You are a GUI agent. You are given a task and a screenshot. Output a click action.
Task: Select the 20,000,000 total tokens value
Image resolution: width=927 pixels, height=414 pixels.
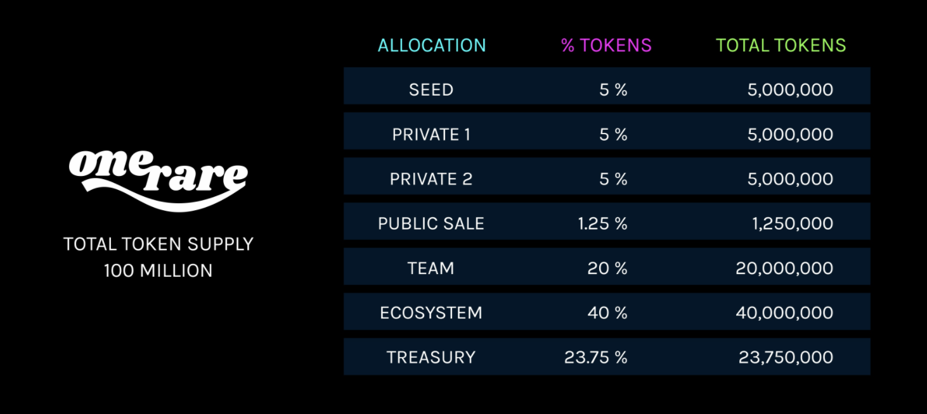point(784,268)
